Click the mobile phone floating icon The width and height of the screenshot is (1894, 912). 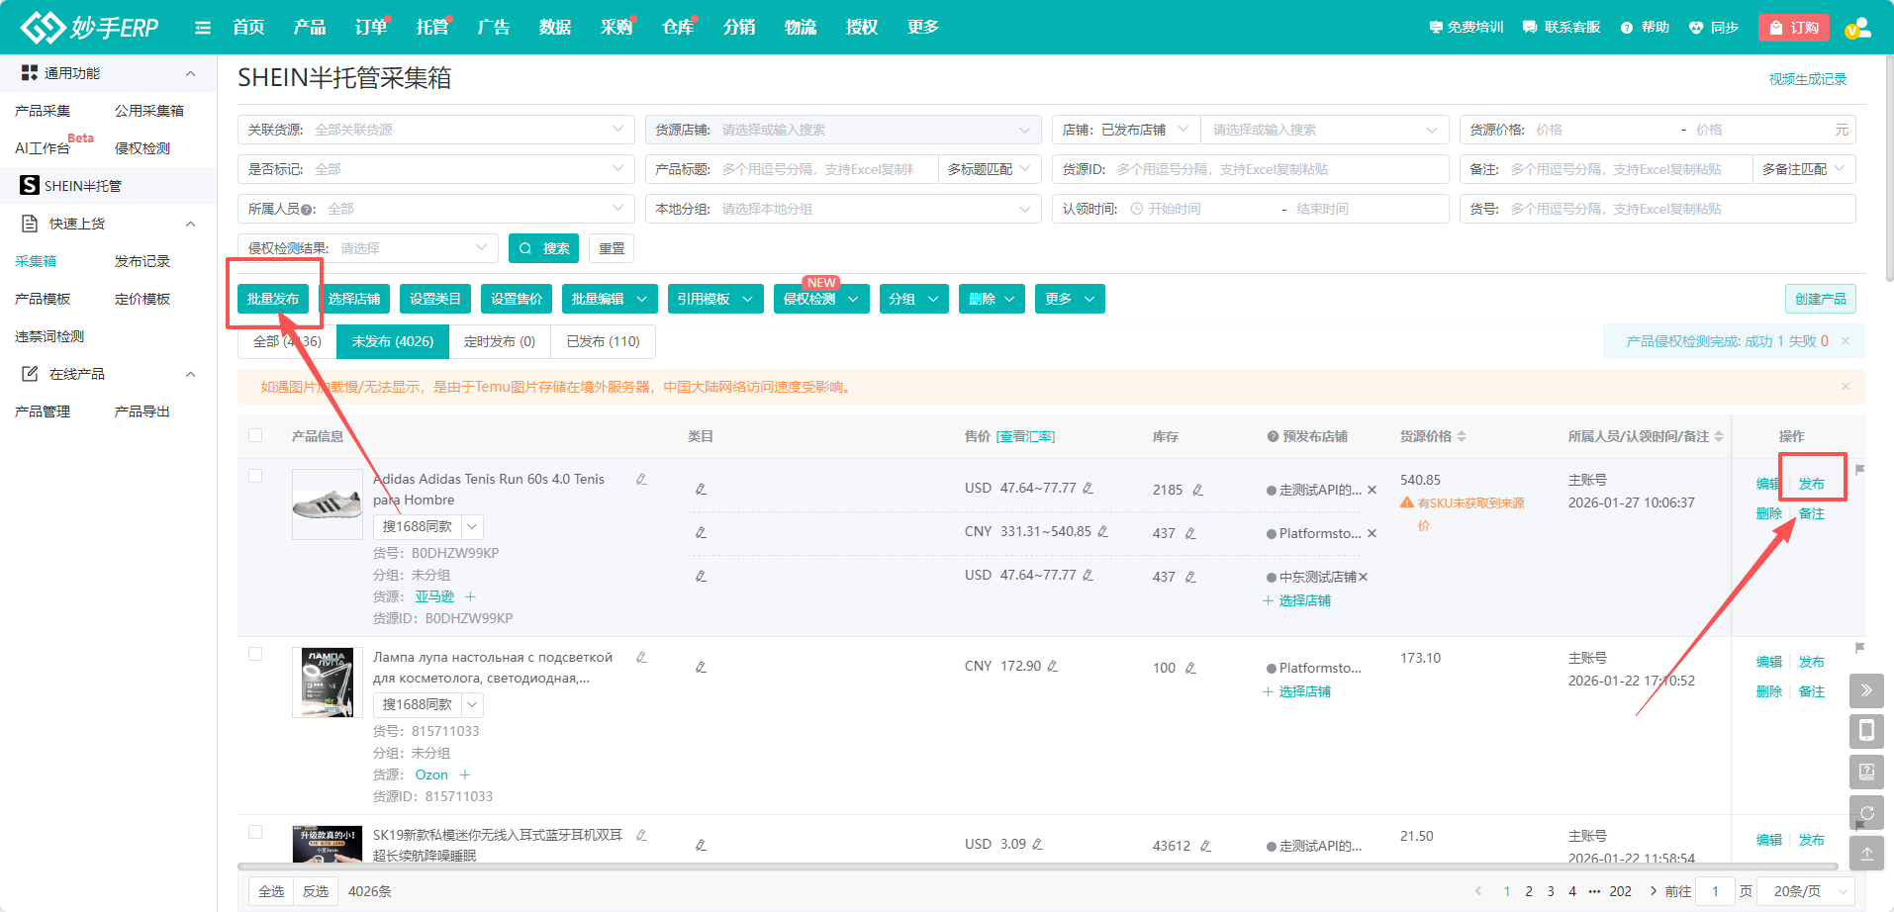point(1865,731)
